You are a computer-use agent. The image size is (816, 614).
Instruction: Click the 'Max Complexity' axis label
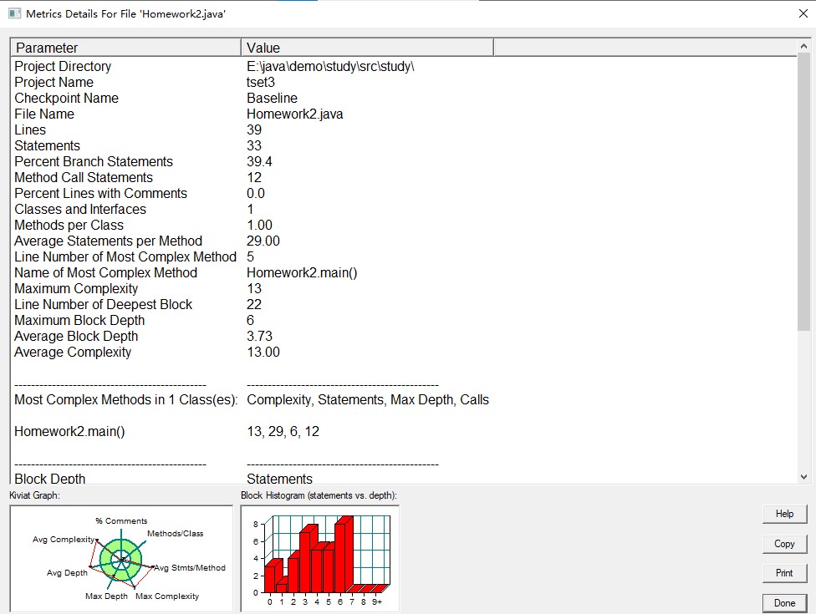point(167,596)
